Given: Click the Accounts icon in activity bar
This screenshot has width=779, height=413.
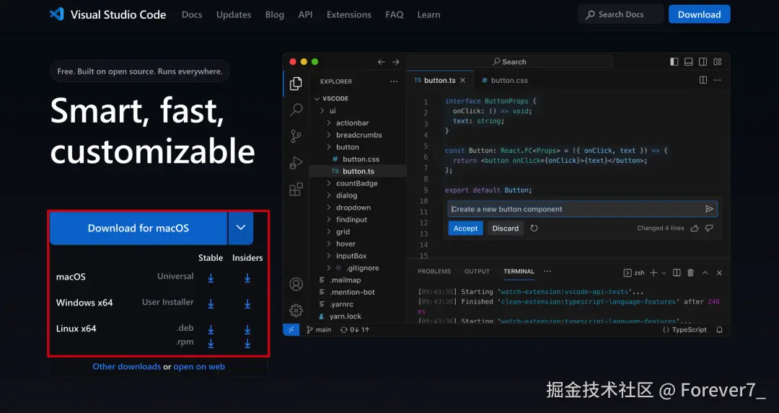Looking at the screenshot, I should pyautogui.click(x=296, y=284).
